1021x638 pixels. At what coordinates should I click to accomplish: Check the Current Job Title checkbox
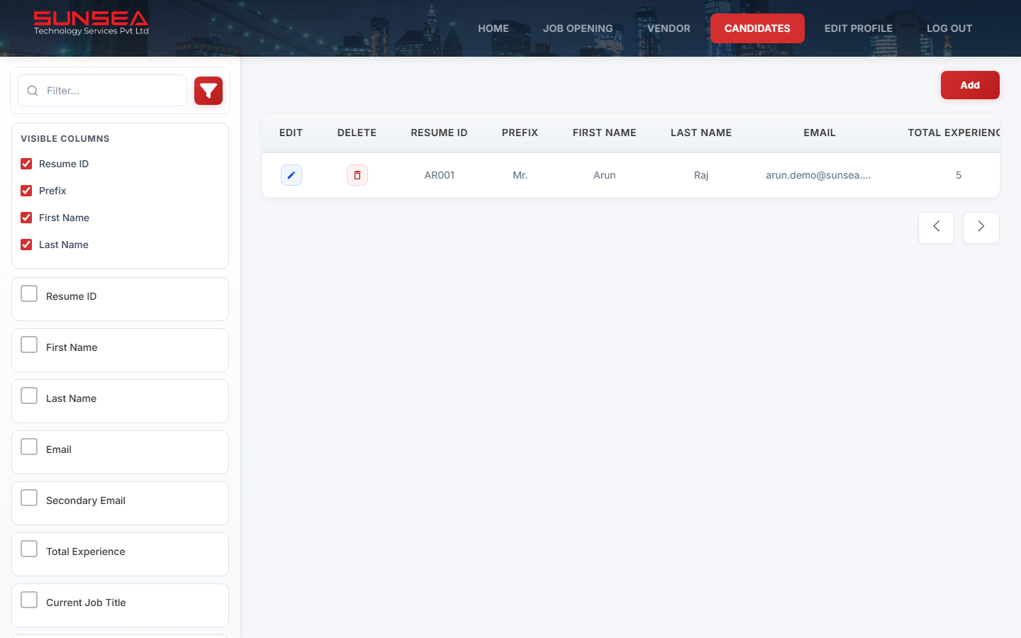click(x=28, y=600)
